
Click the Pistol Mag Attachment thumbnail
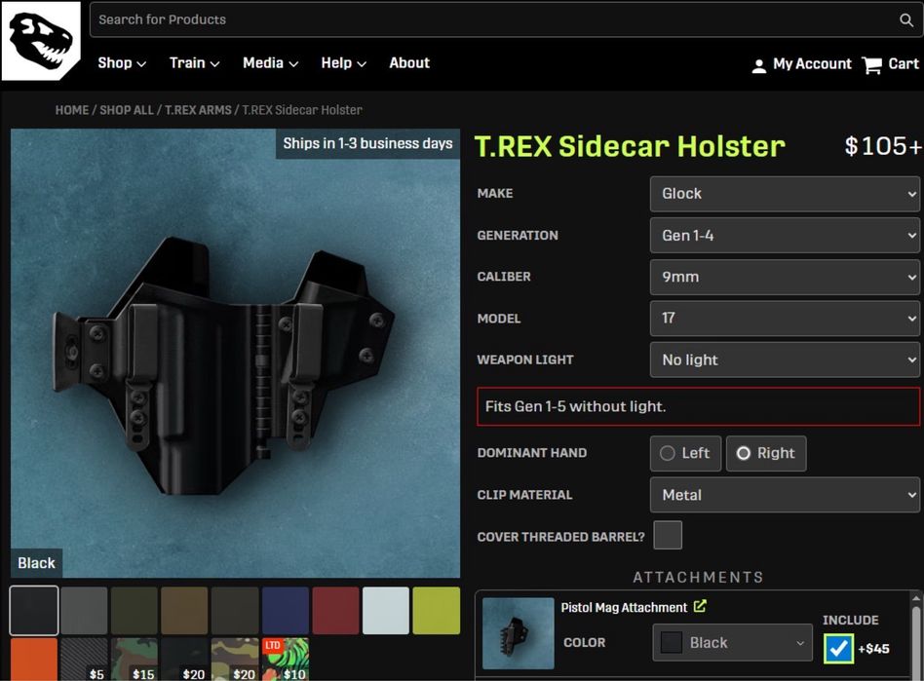pos(518,633)
